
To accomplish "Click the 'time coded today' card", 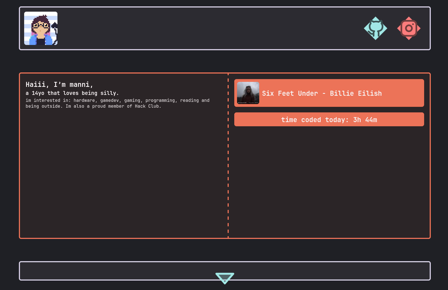I will (329, 120).
